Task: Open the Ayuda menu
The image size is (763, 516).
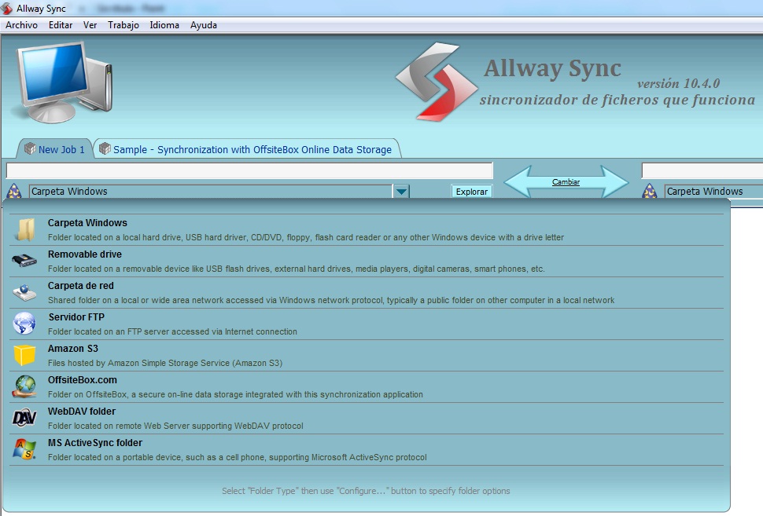Action: pyautogui.click(x=204, y=25)
